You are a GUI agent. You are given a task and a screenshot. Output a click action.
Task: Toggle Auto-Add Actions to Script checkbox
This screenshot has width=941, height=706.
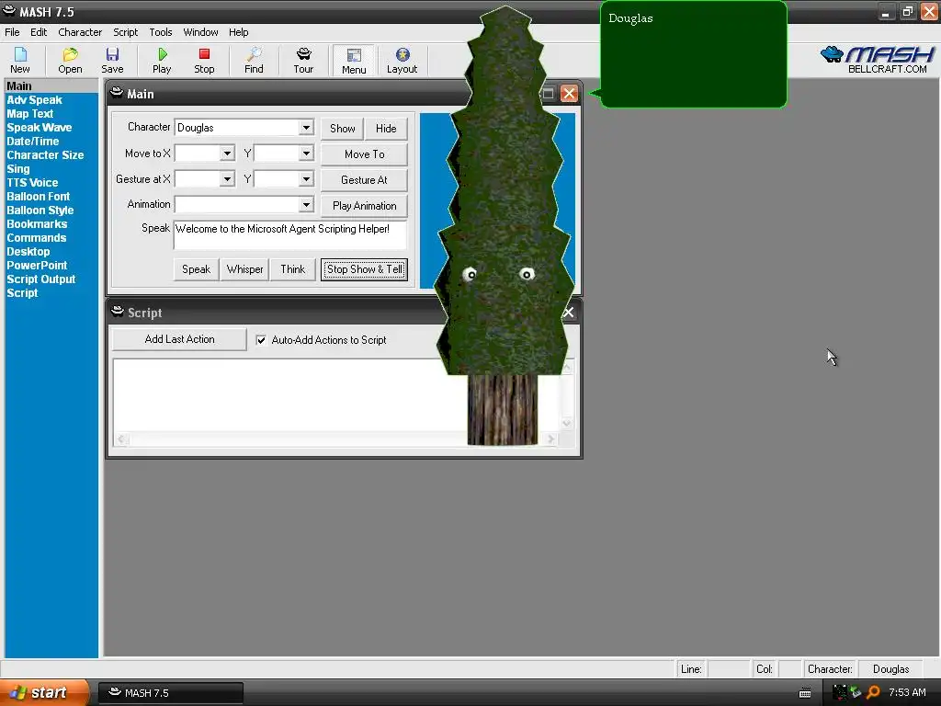[x=261, y=340]
